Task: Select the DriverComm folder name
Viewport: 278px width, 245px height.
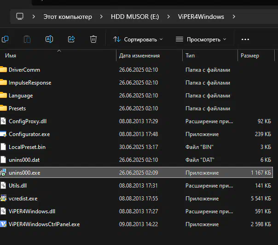Action: point(24,70)
